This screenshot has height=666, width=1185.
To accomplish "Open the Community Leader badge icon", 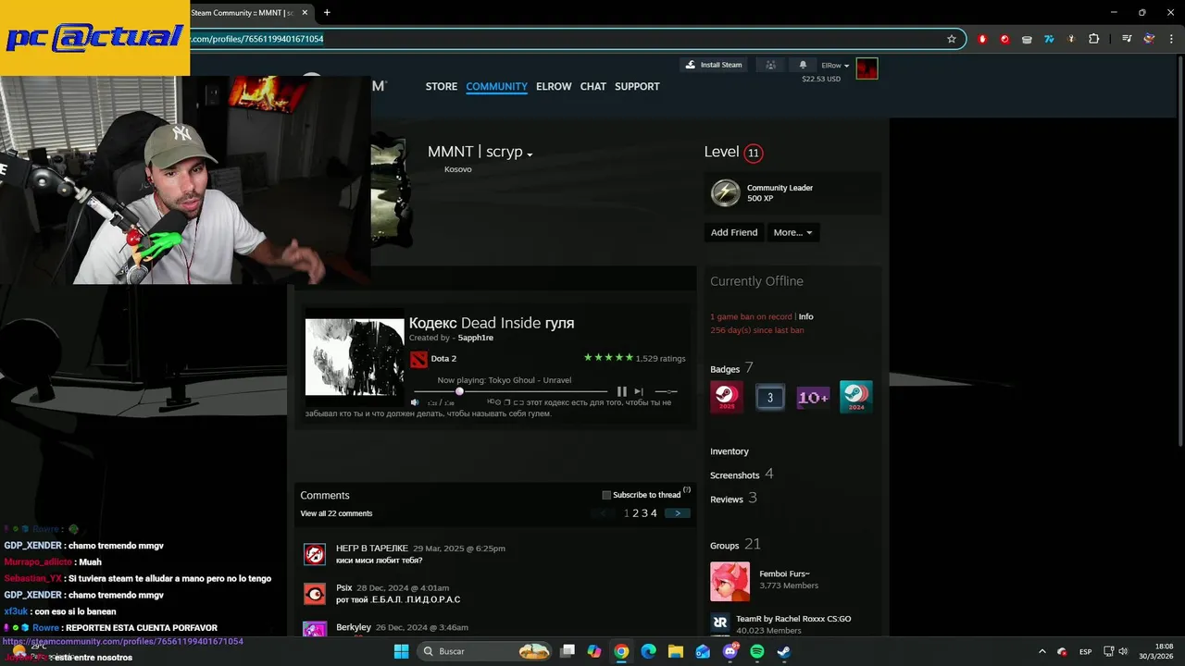I will [725, 193].
